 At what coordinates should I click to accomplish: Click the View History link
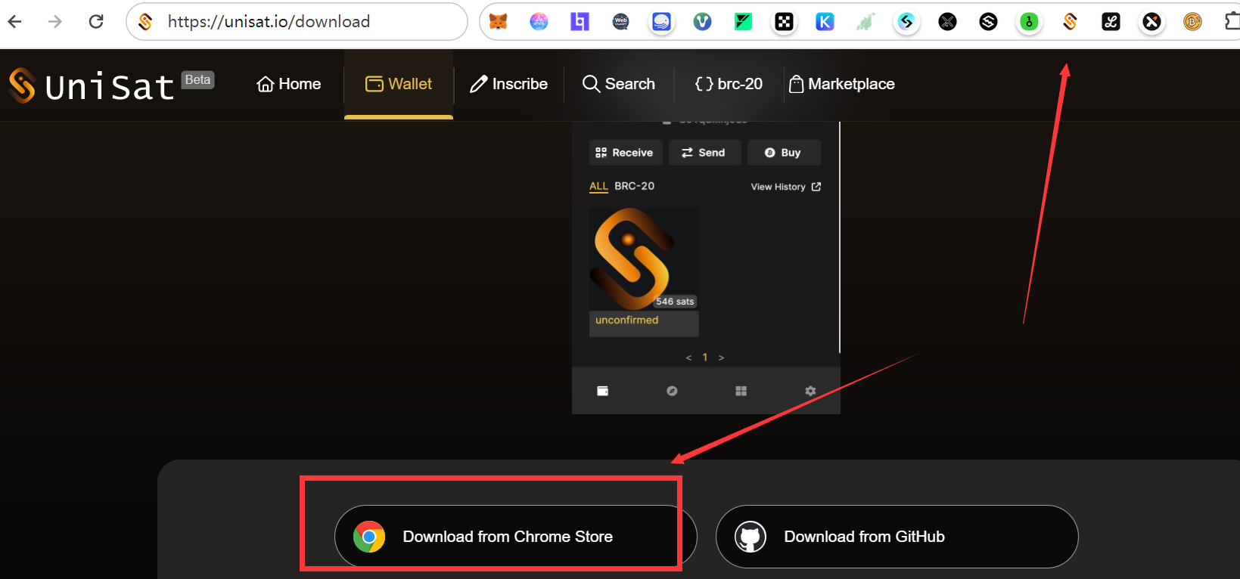(785, 187)
